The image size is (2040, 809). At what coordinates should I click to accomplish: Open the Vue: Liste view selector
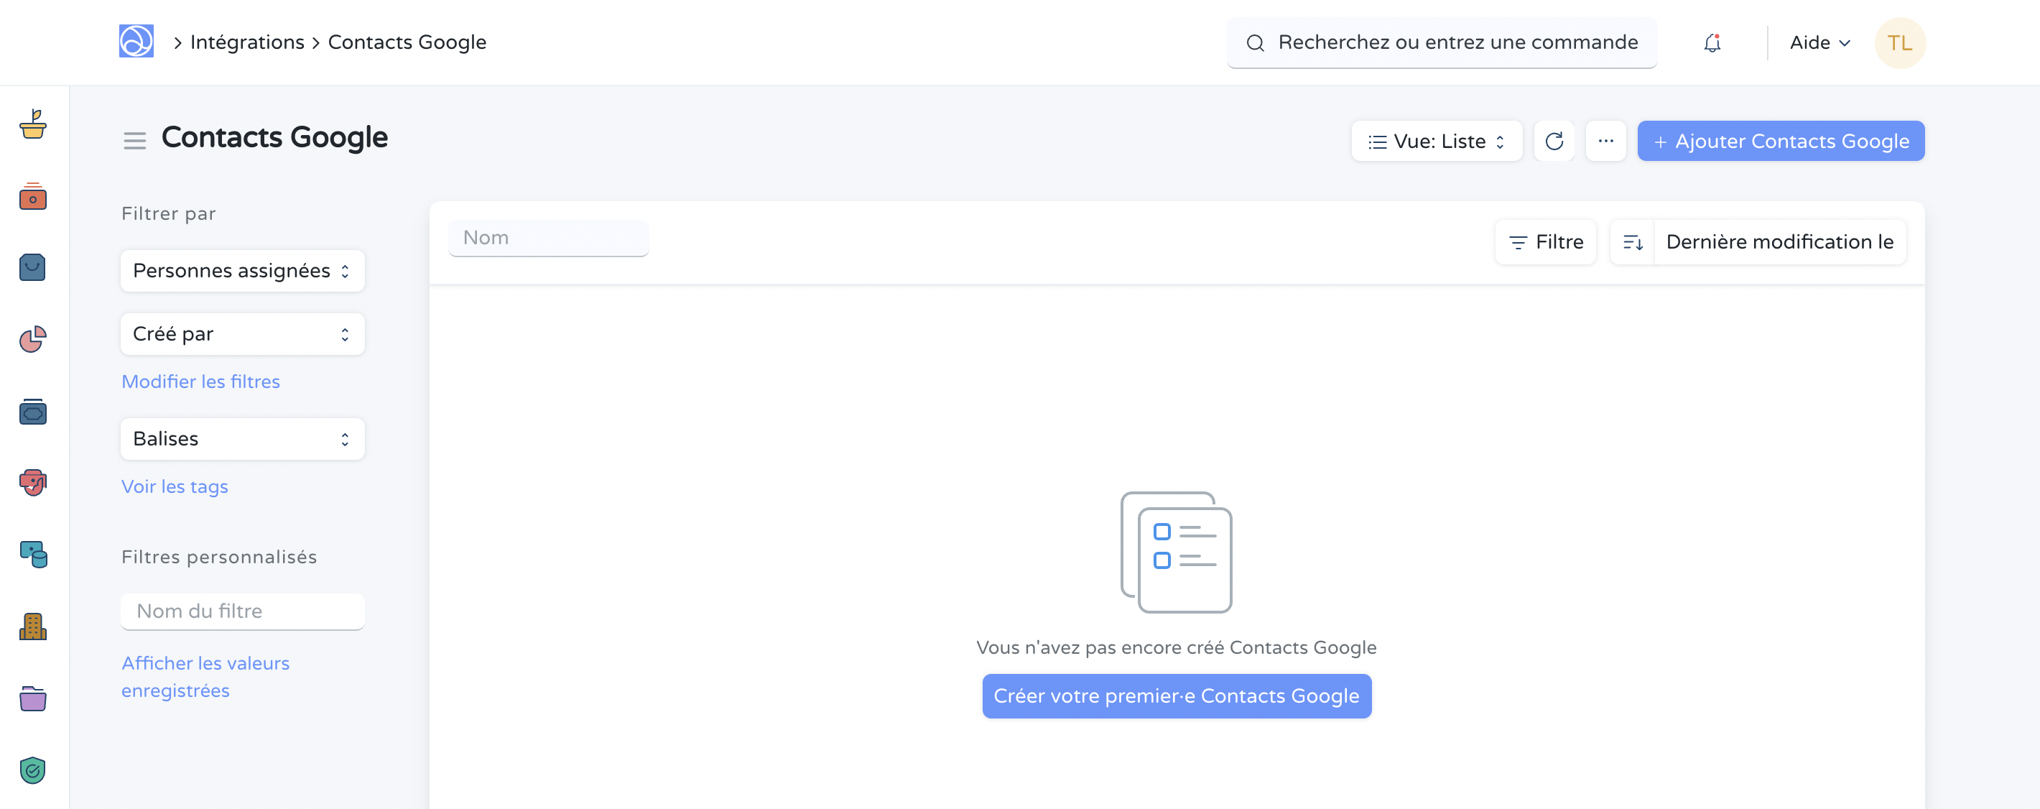click(x=1436, y=140)
